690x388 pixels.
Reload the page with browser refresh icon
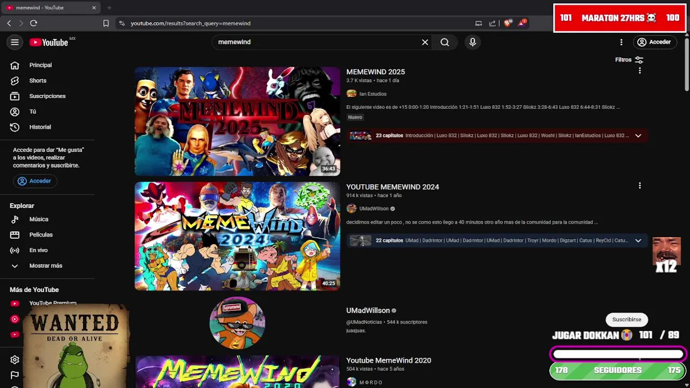[33, 23]
